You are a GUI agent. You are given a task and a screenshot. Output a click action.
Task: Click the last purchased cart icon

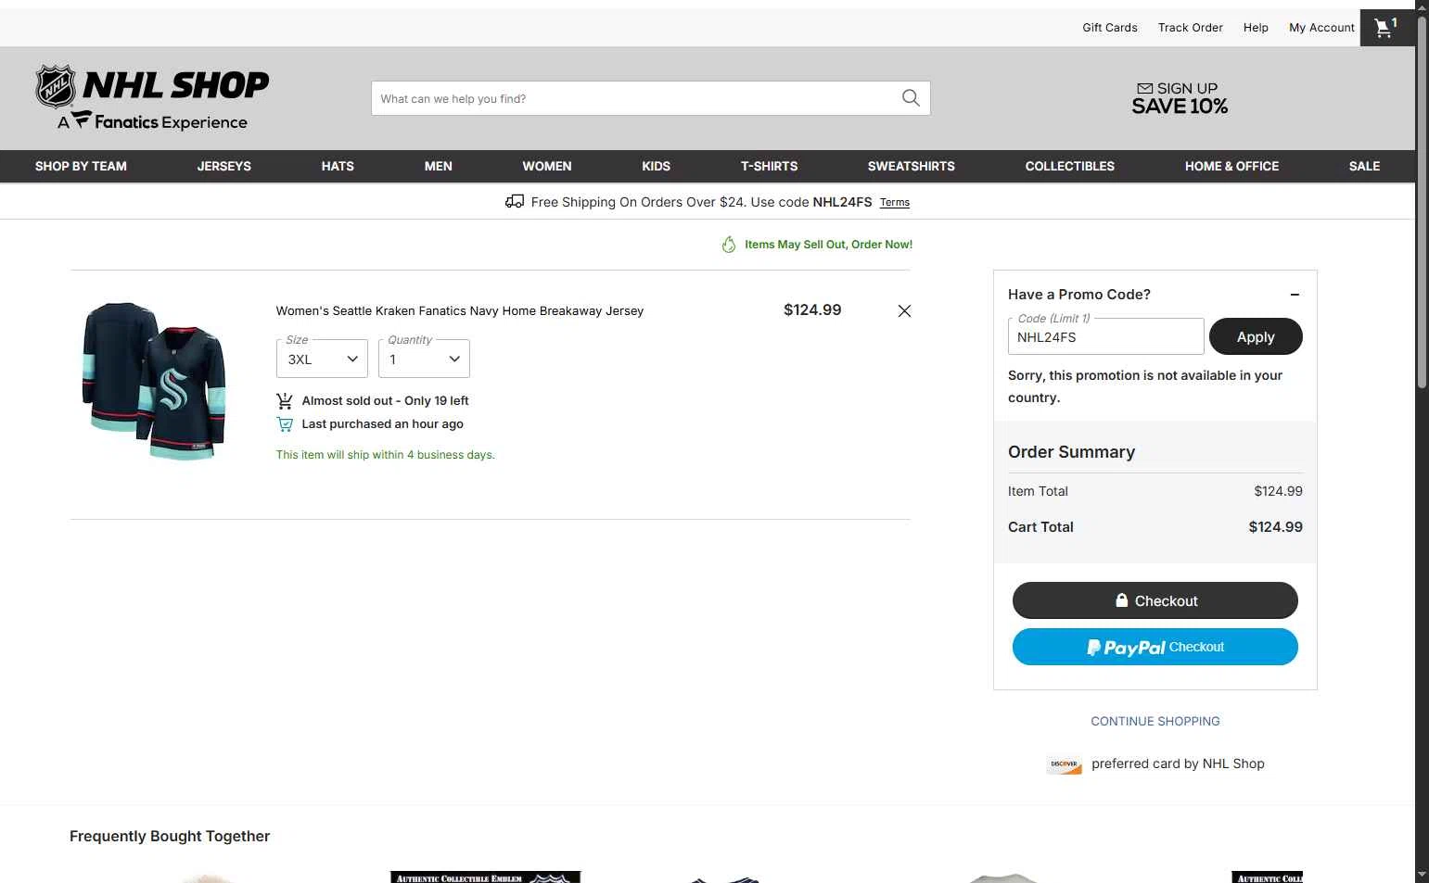pos(285,424)
